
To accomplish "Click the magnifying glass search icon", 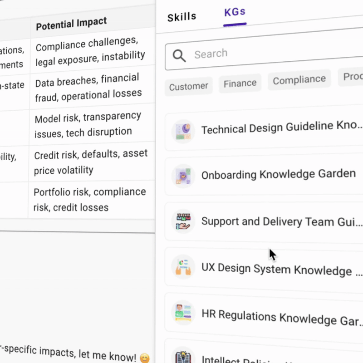I will point(179,56).
